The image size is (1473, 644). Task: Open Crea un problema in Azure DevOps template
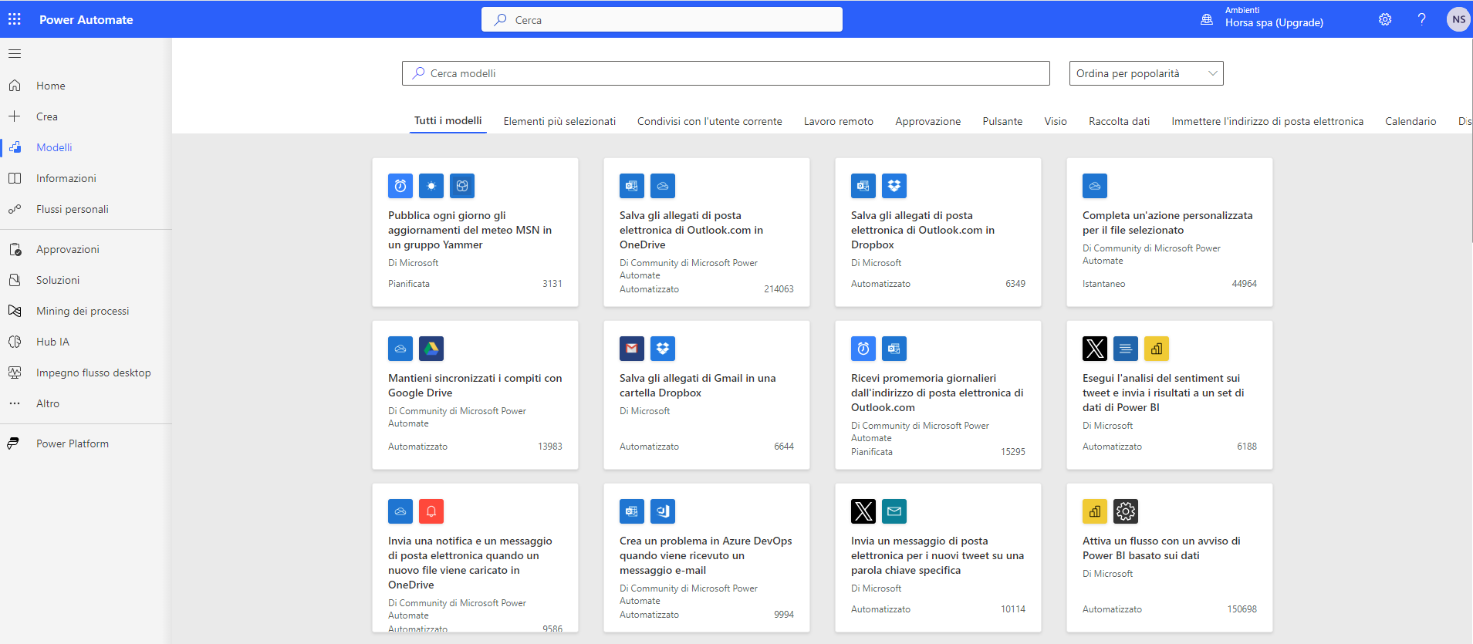[707, 558]
